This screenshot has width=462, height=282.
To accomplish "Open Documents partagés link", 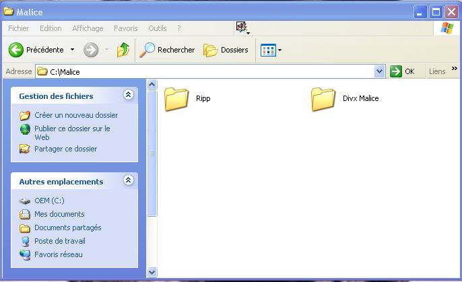I will (x=68, y=227).
